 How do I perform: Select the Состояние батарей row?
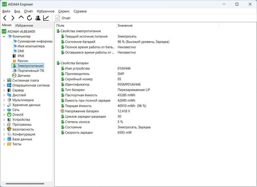pyautogui.click(x=115, y=42)
